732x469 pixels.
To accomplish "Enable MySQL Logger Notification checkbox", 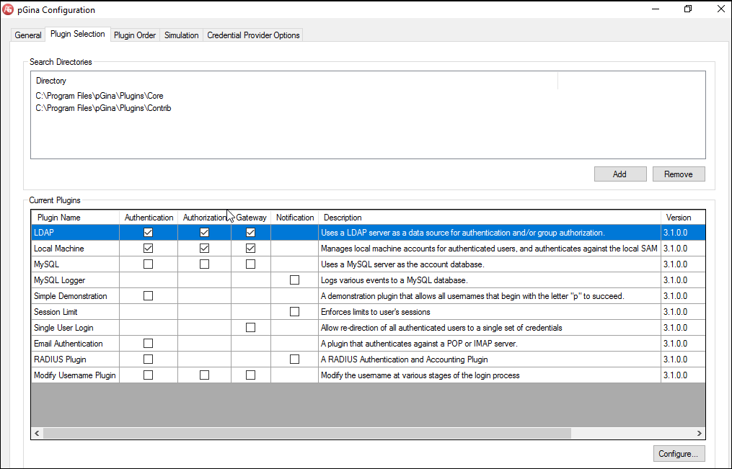I will (294, 280).
